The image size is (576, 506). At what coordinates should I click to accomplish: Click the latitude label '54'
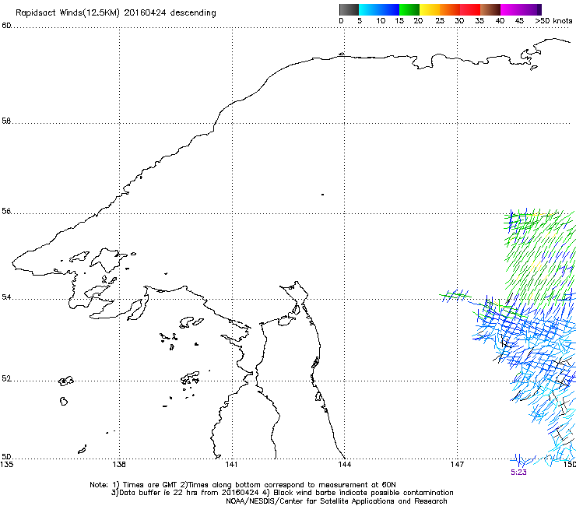(6, 297)
